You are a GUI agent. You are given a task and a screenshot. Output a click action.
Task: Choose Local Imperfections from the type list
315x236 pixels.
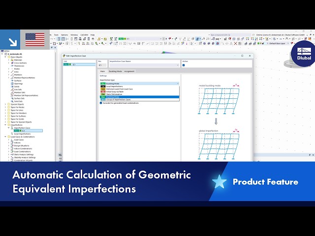coord(139,87)
